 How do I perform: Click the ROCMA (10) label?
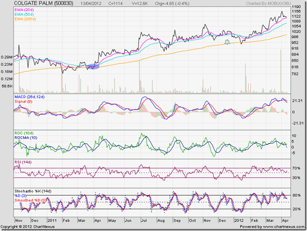26,138
